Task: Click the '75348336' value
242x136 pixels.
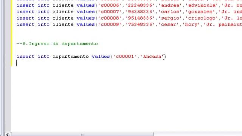Action: click(140, 25)
